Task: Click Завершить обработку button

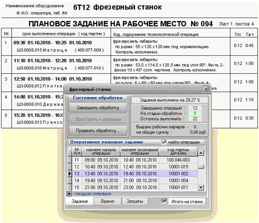Action: pos(98,108)
